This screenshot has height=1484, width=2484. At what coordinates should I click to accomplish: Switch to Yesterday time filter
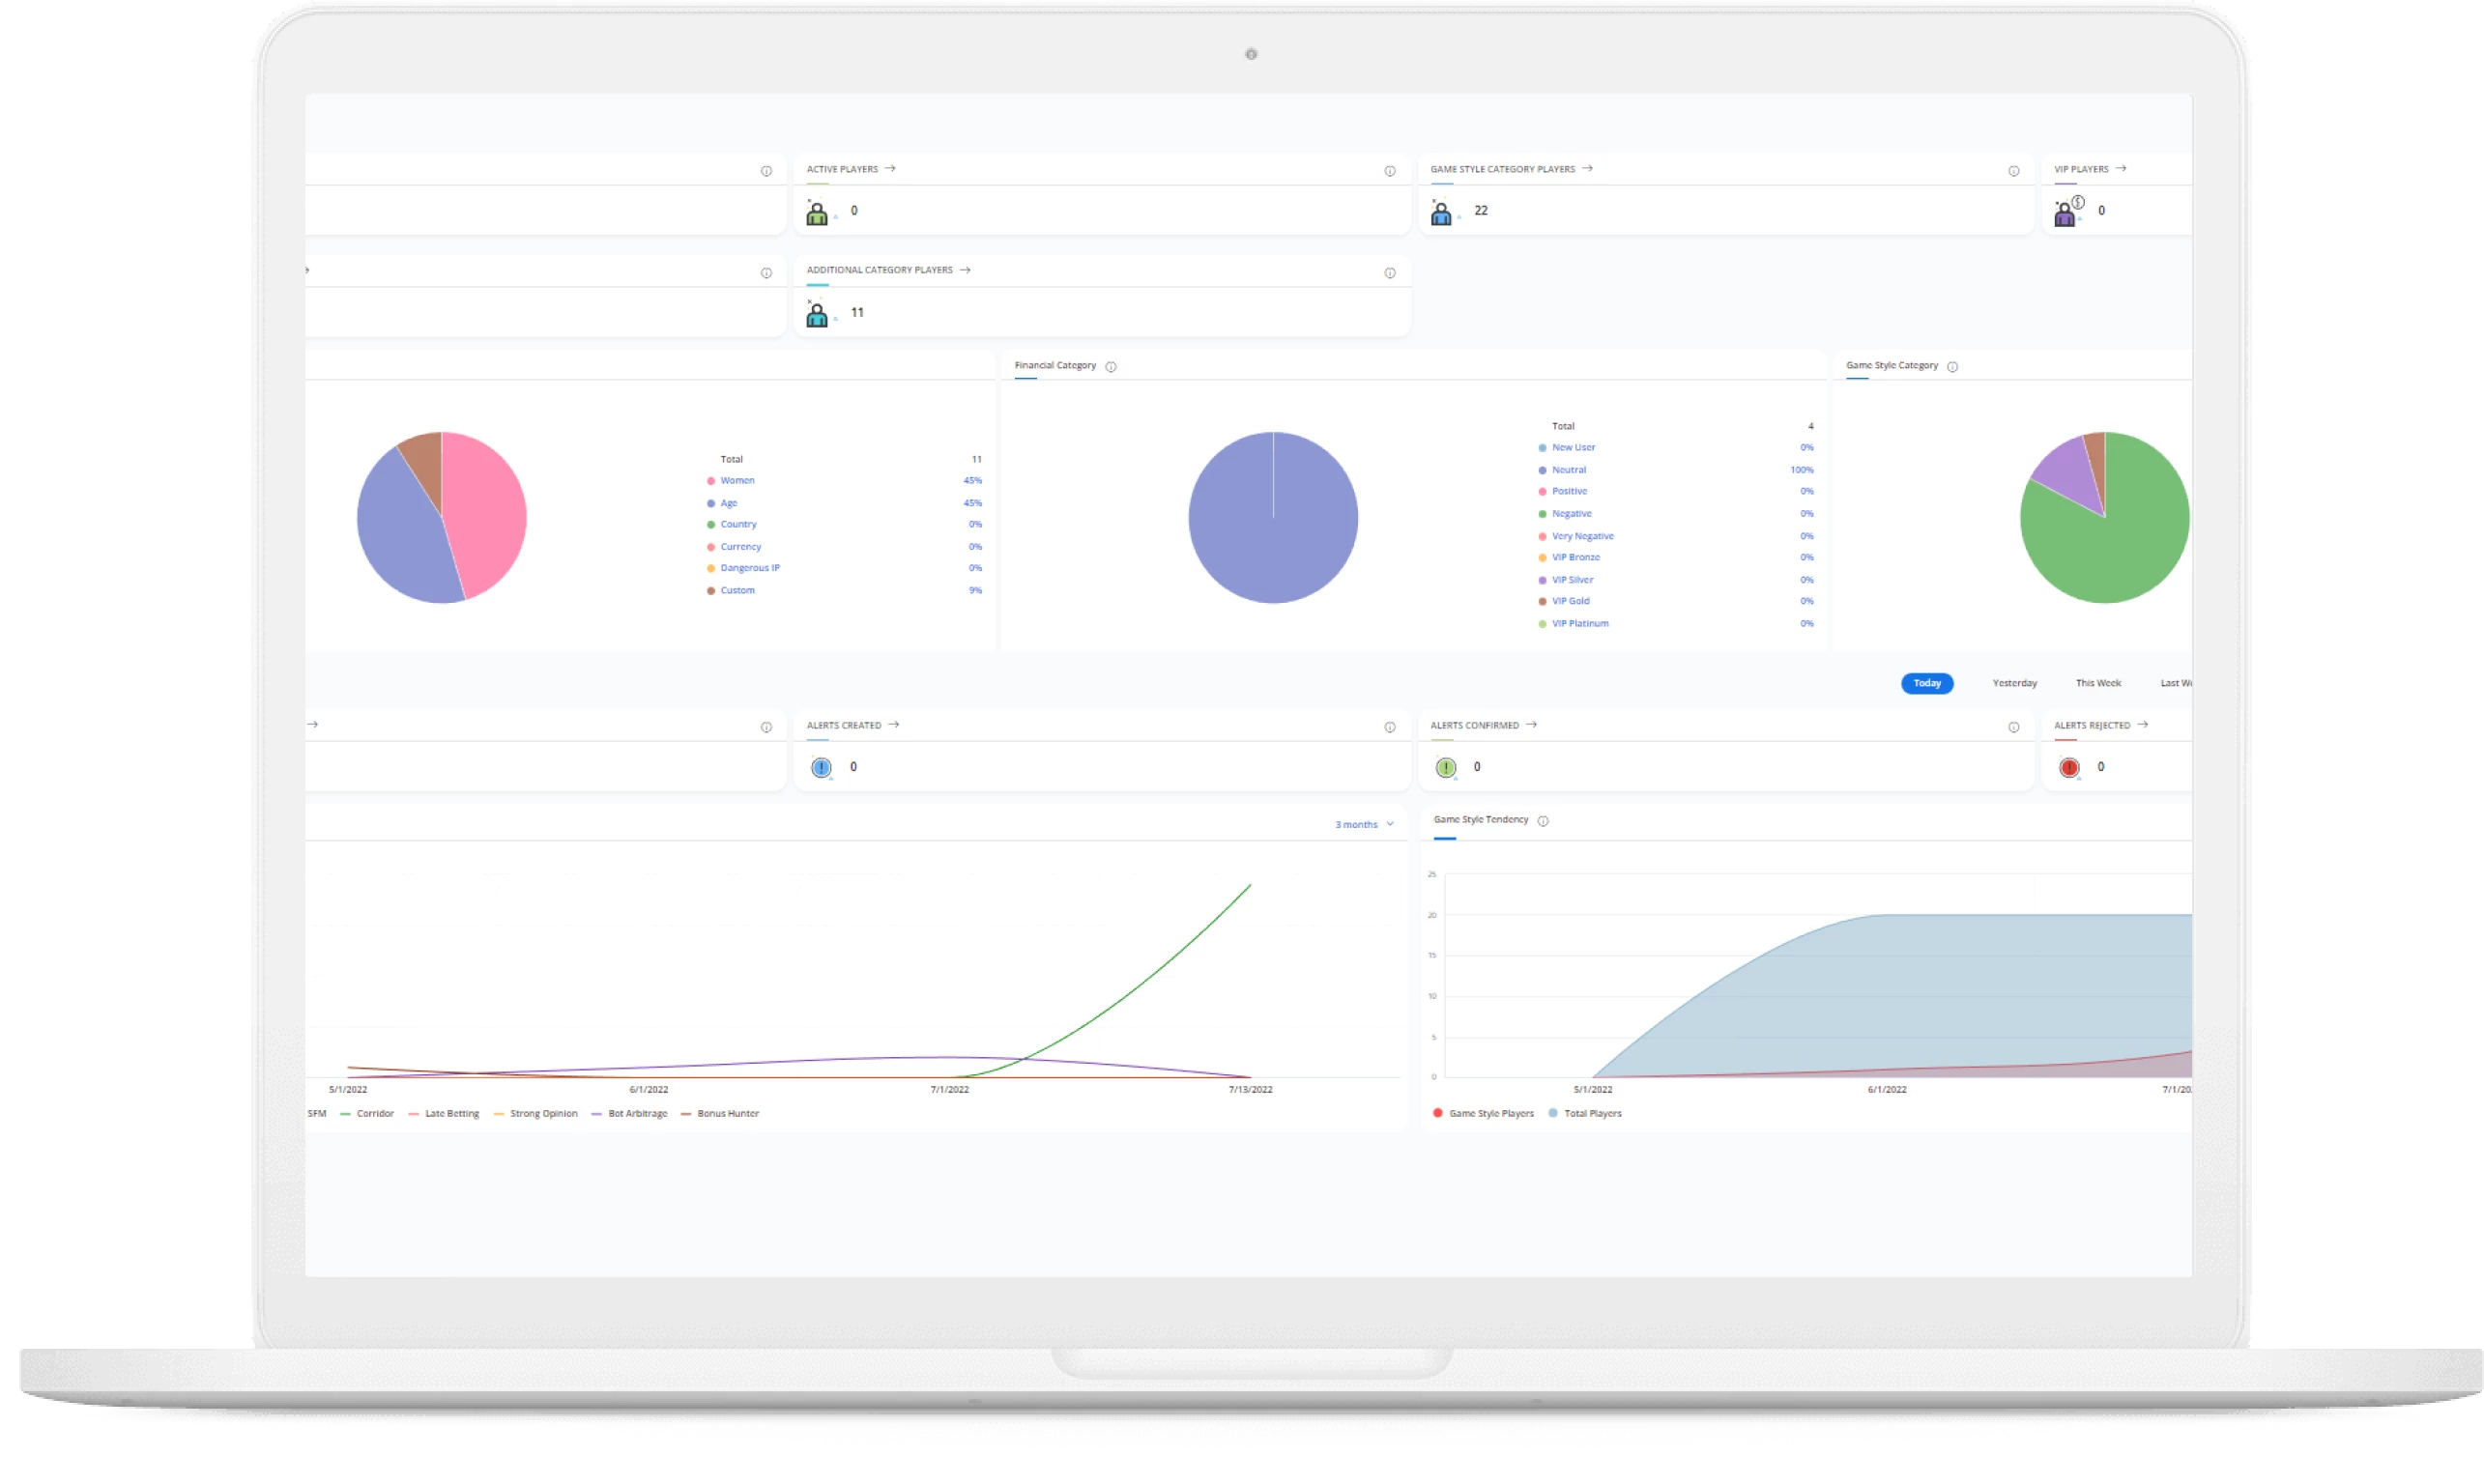click(2014, 684)
